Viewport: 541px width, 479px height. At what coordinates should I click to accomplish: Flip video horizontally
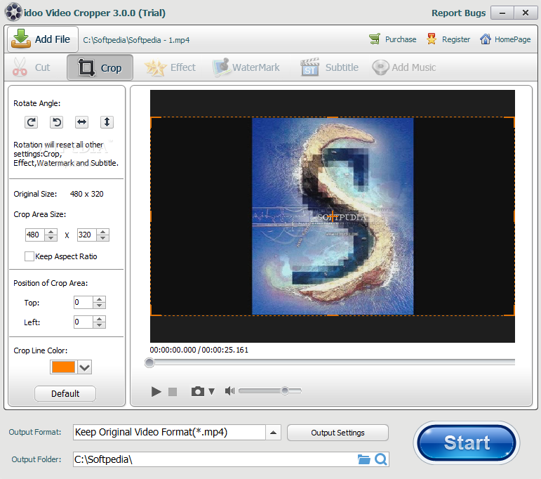(x=82, y=122)
